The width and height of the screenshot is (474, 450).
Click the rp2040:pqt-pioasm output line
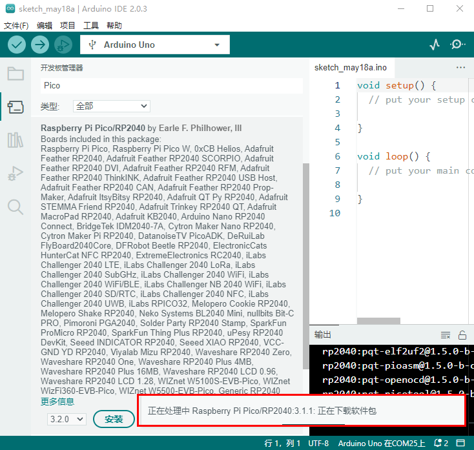(398, 365)
